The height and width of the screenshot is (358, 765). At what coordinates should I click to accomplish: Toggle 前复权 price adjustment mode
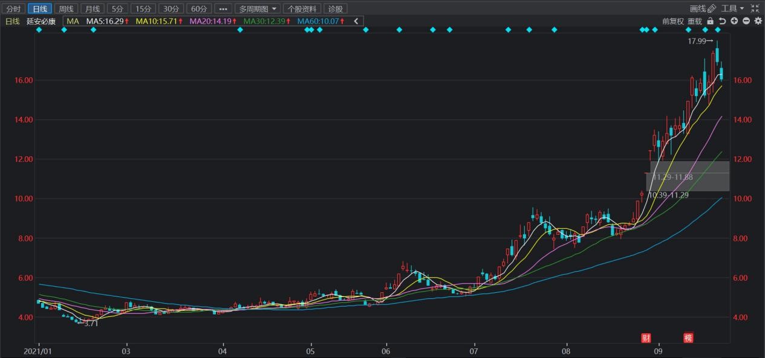pyautogui.click(x=672, y=21)
